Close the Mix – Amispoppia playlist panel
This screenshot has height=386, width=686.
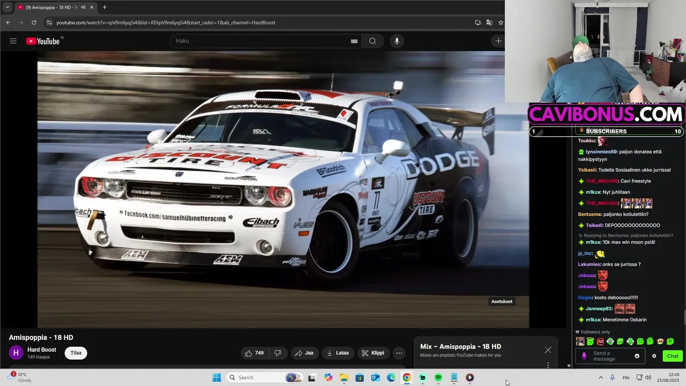coord(548,350)
